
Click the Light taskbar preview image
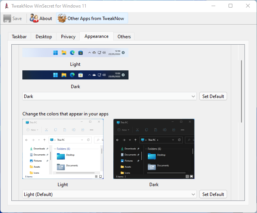pos(75,53)
